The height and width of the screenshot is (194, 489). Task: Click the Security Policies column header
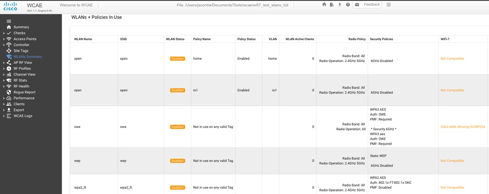381,39
